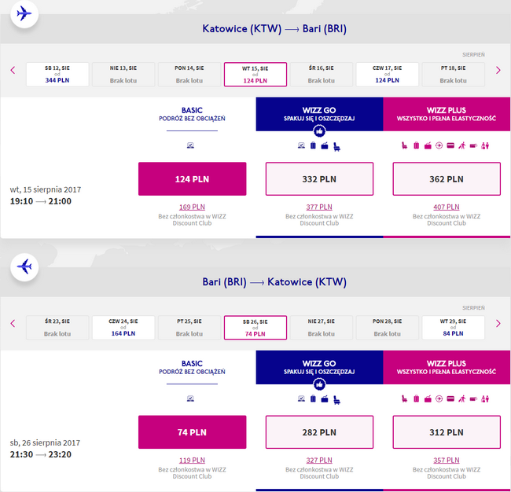Show later outbound dates with right arrow

point(498,70)
